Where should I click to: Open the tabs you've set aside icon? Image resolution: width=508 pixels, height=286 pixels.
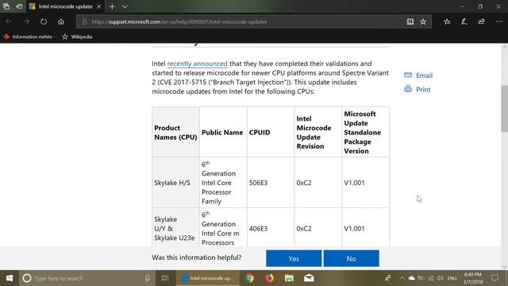click(x=6, y=6)
